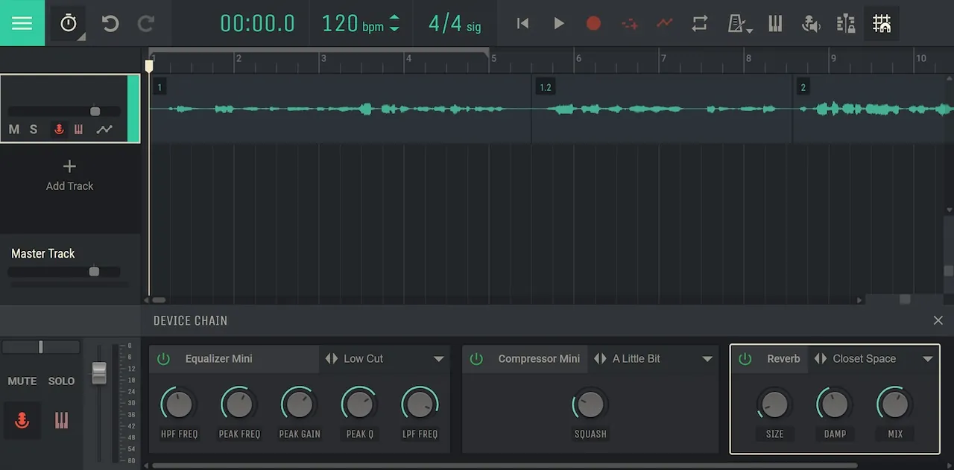Click the MIDI editor lock icon in the toolbar
Image resolution: width=954 pixels, height=470 pixels.
coord(846,23)
